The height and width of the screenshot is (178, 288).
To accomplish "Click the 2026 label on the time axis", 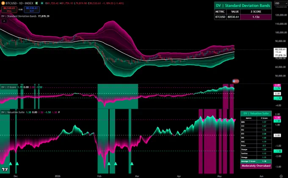I will point(58,176).
